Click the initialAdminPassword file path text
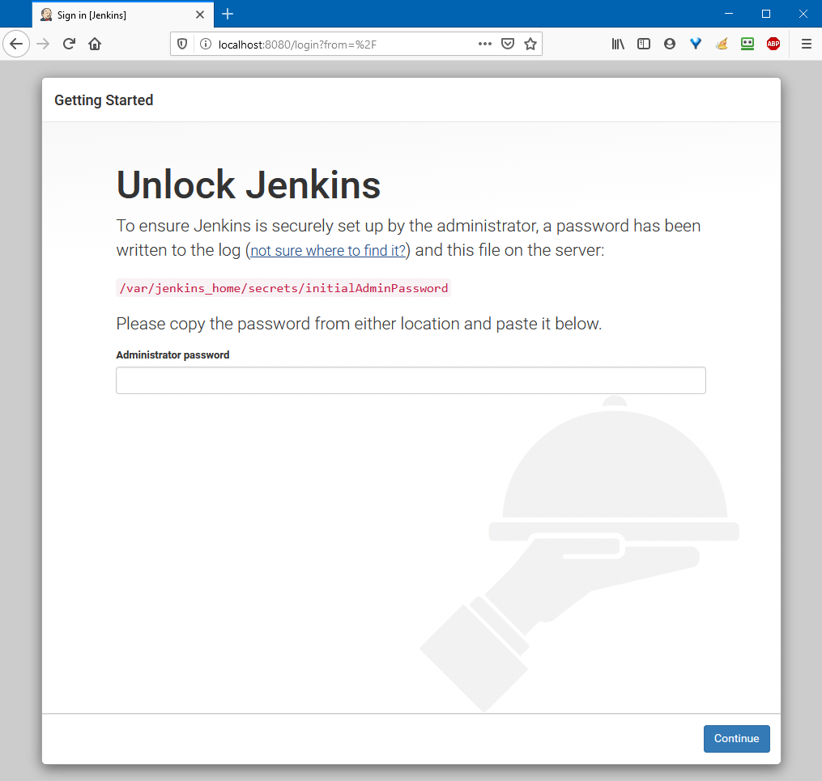The width and height of the screenshot is (822, 781). [283, 288]
